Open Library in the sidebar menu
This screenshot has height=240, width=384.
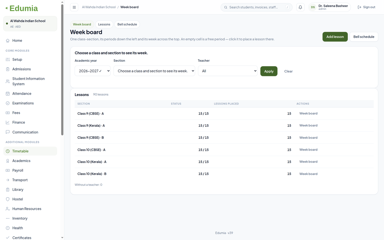click(30, 190)
